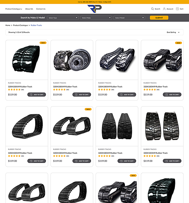This screenshot has height=203, width=189.
Task: Open the Account user icon
Action: pyautogui.click(x=164, y=9)
